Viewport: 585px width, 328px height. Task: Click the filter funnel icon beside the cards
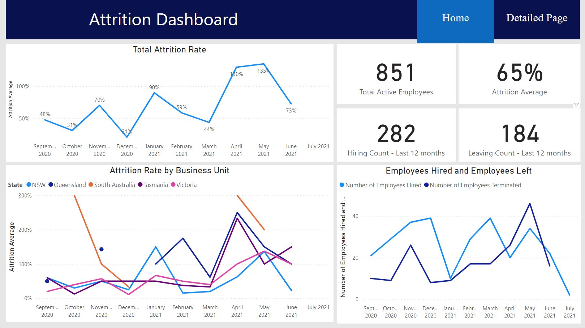point(576,105)
